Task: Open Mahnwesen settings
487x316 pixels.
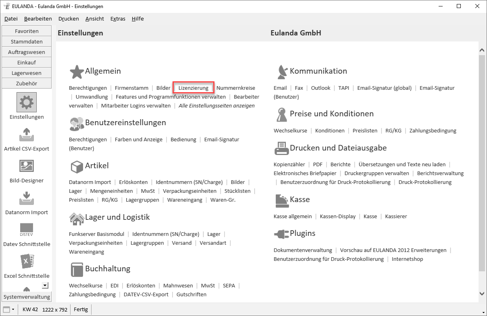Action: (178, 285)
